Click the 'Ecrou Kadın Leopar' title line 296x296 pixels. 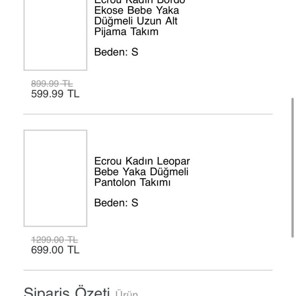click(x=142, y=161)
